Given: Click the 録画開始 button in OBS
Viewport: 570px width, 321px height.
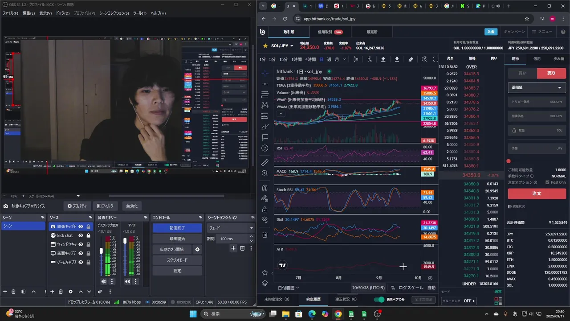Looking at the screenshot, I should [177, 239].
